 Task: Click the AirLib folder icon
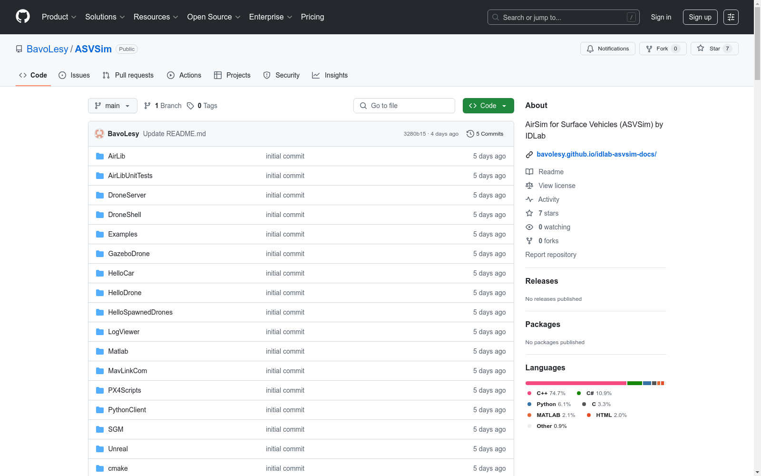(x=100, y=156)
